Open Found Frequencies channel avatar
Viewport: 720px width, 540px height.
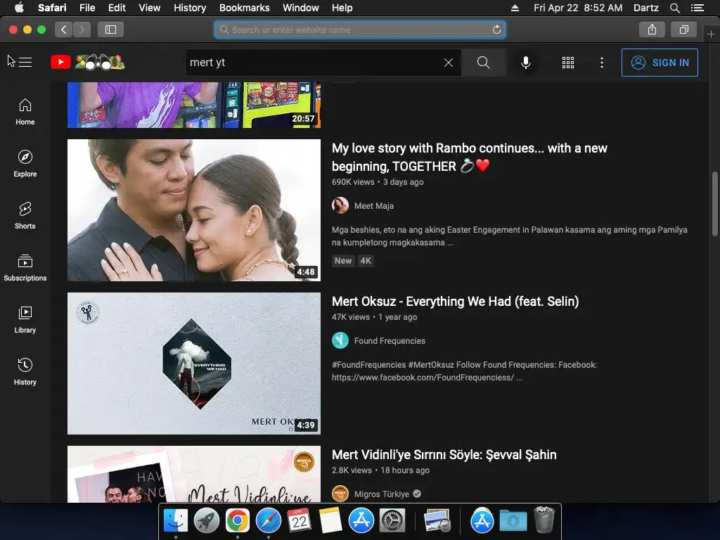point(340,341)
